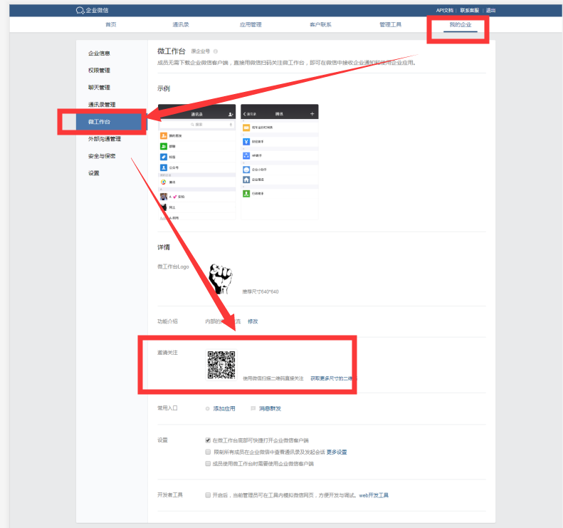Click the 推荐尺寸640*640 hint text

click(261, 292)
